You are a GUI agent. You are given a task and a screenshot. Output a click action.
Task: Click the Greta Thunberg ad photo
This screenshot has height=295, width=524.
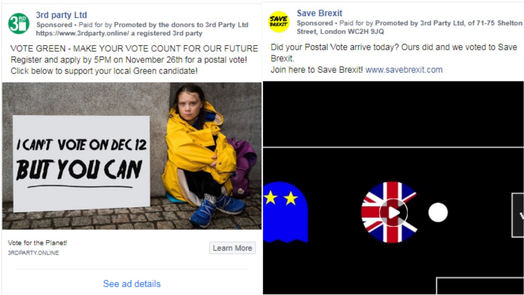pyautogui.click(x=132, y=156)
